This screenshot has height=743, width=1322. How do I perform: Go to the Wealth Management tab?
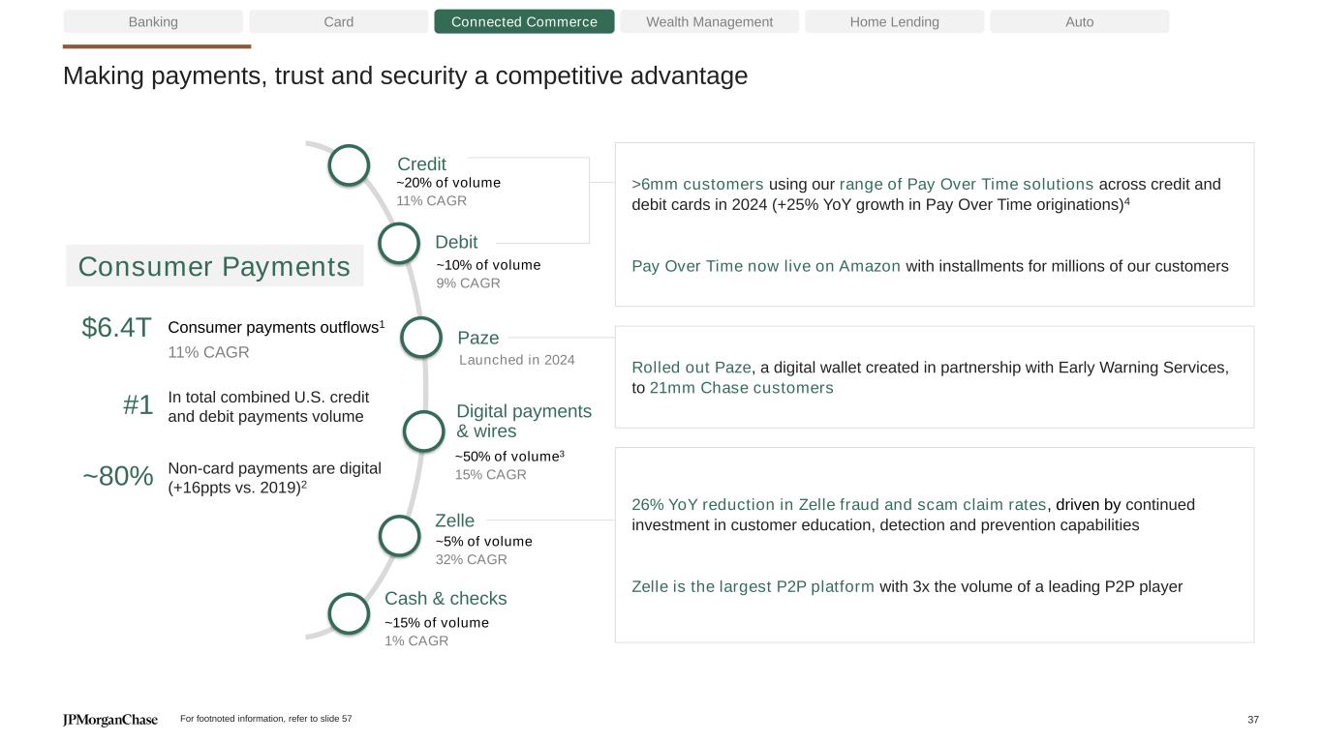tap(709, 21)
